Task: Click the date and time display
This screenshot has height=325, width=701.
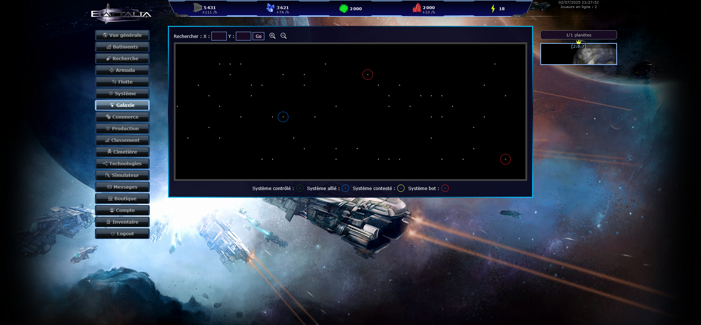Action: (x=579, y=2)
